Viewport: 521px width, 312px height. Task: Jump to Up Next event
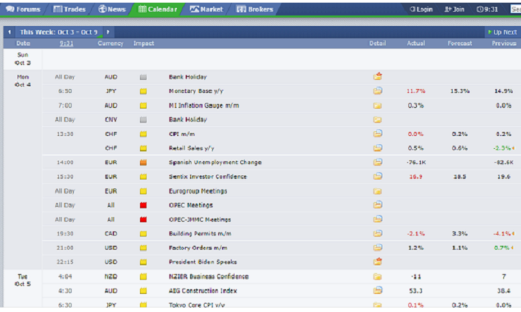click(x=501, y=32)
